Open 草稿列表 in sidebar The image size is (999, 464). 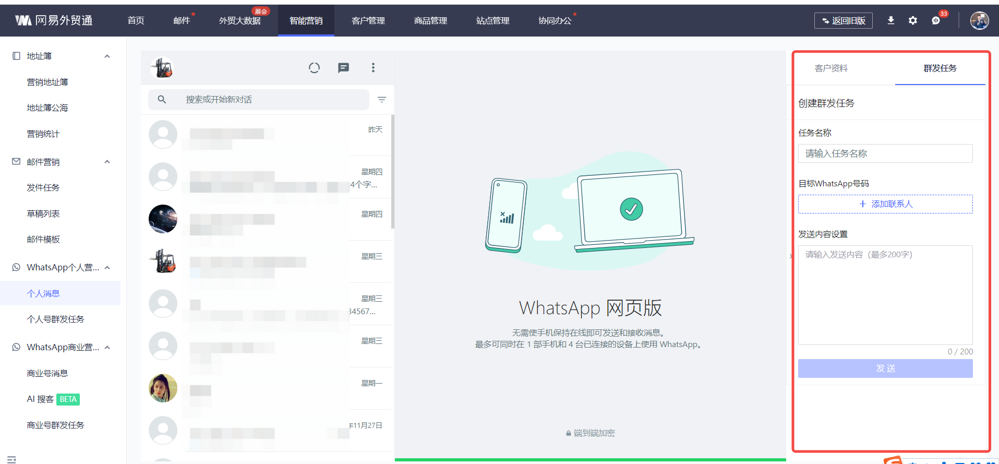[43, 213]
